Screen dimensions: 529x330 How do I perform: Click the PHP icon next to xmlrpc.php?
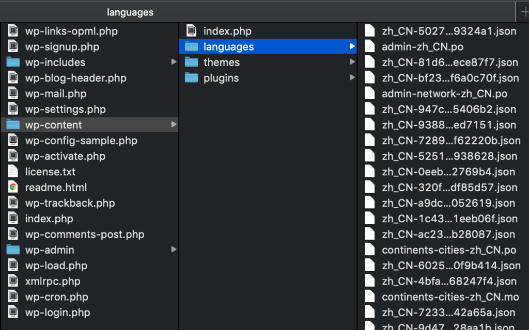tap(13, 281)
